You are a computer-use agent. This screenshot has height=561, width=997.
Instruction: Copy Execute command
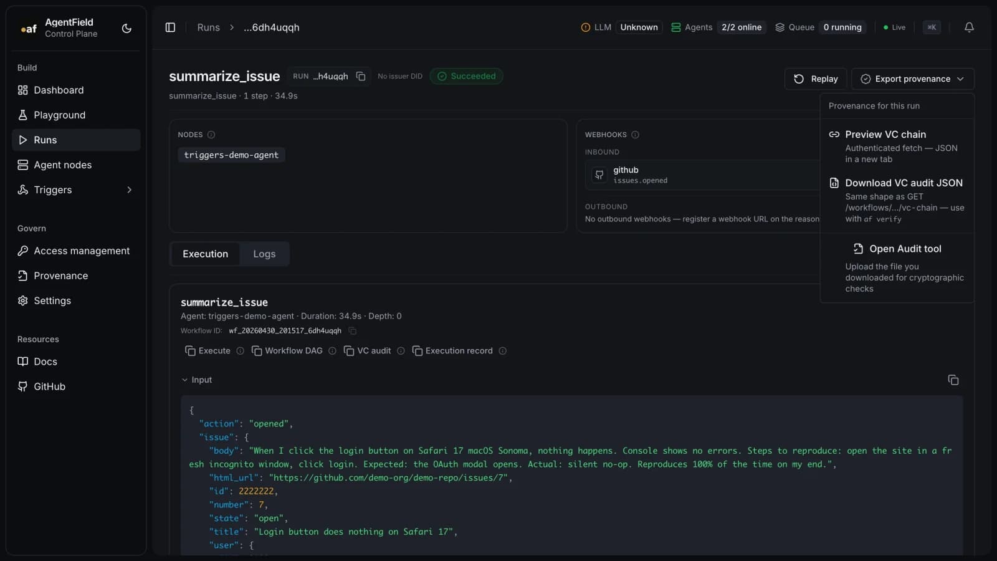(x=208, y=351)
